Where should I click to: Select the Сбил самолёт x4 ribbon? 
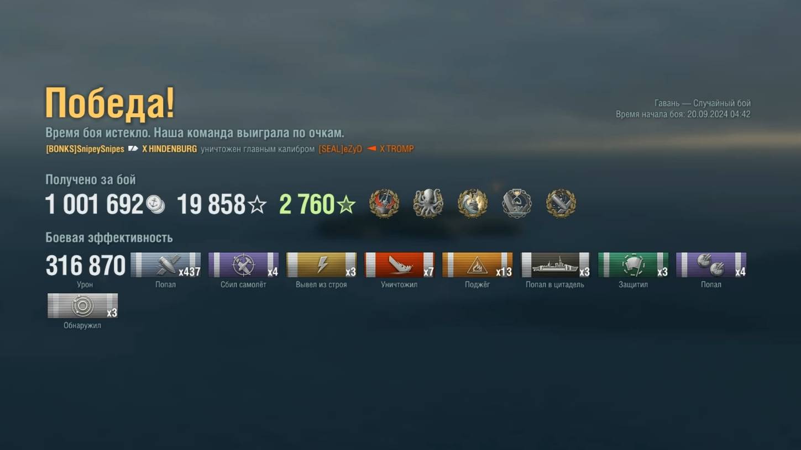[243, 265]
